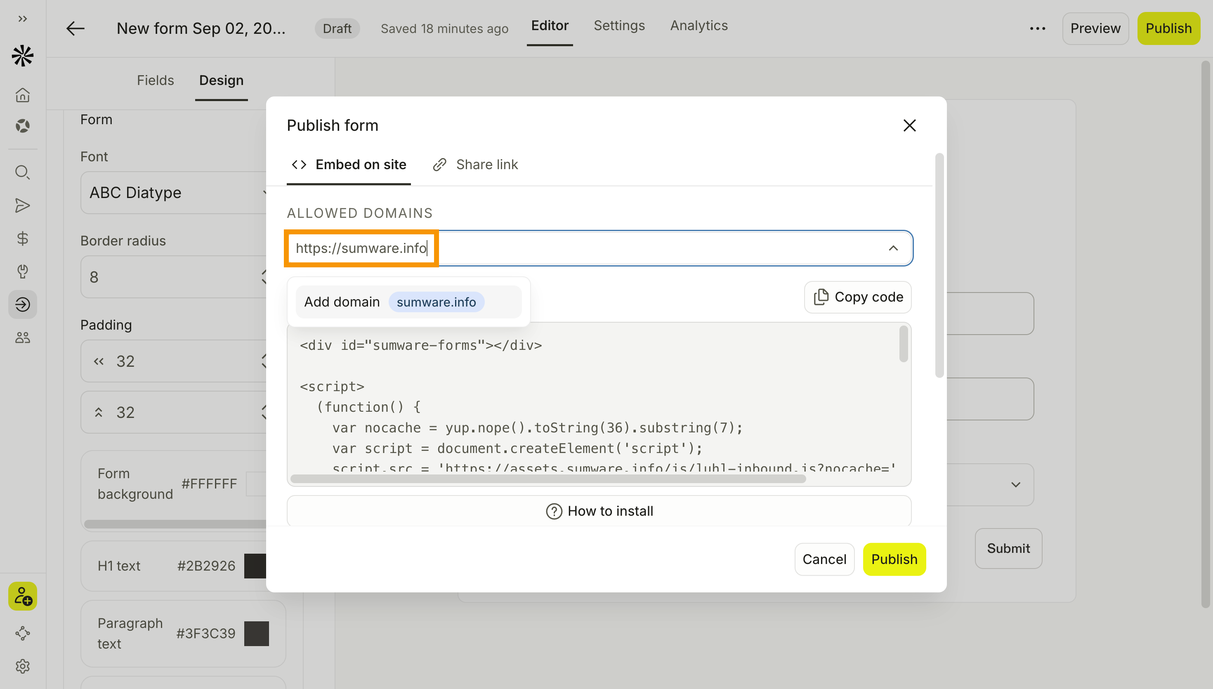Click the horizontal padding double-chevron icon

point(99,361)
